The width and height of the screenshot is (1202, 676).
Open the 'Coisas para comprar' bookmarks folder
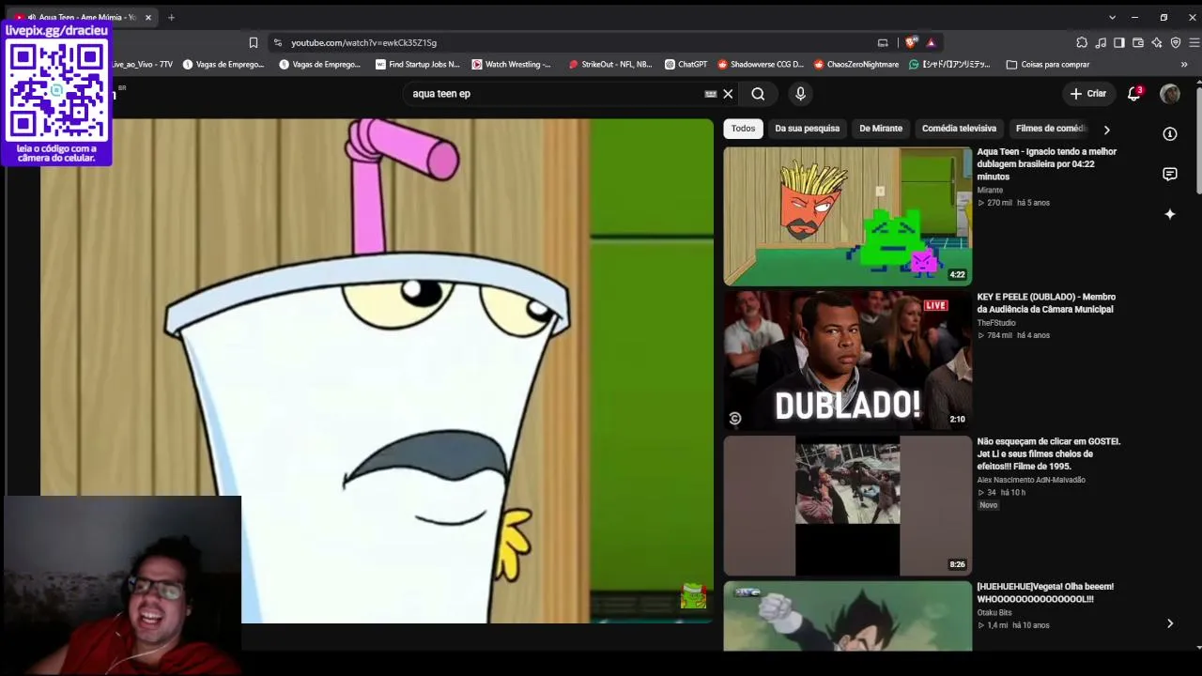[x=1048, y=65]
